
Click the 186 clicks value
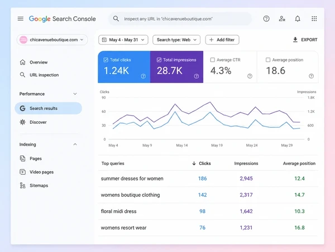pos(202,178)
